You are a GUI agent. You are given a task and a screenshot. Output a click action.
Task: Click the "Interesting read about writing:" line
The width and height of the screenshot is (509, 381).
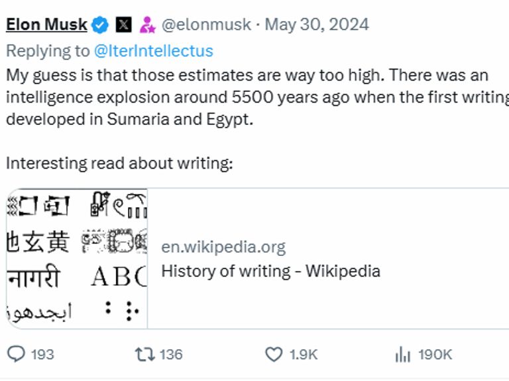click(119, 163)
